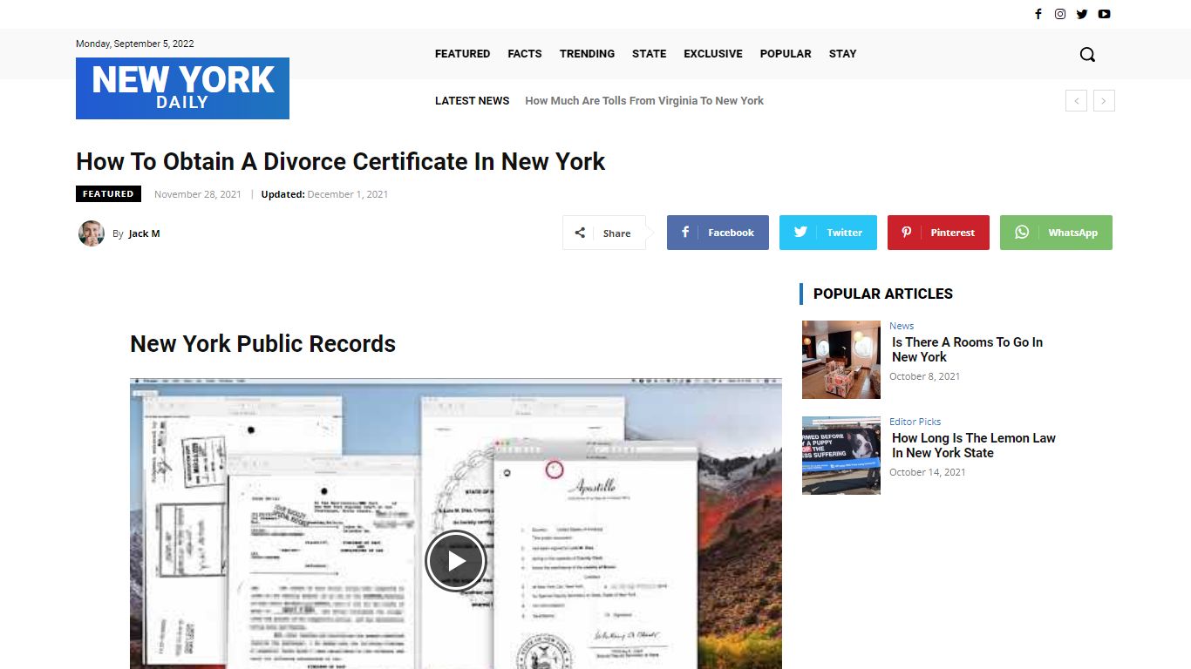Share the article on Facebook

(x=718, y=233)
